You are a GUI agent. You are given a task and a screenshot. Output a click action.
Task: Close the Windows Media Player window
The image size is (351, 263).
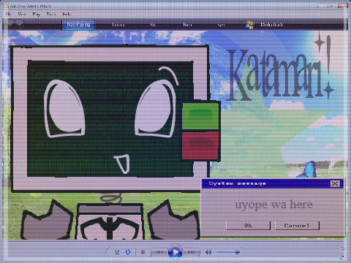pyautogui.click(x=342, y=6)
